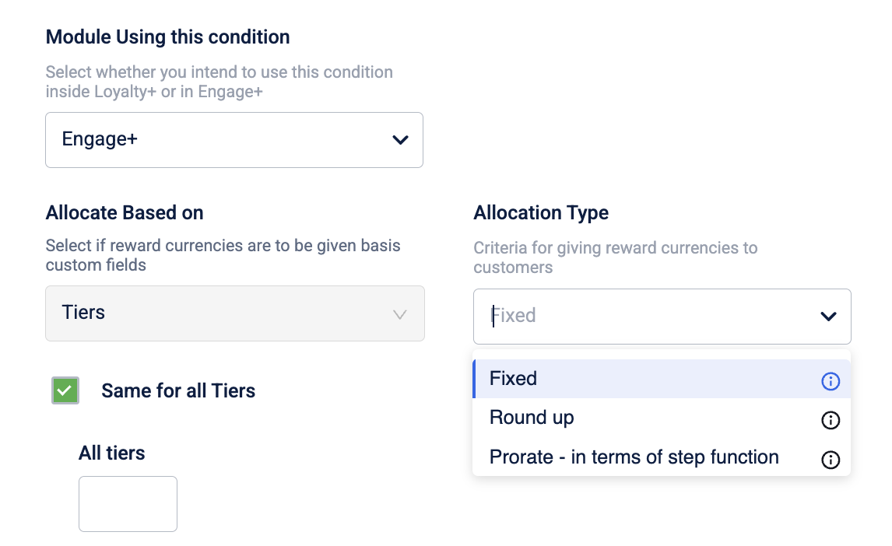Click the Criteria for giving reward currencies text
The height and width of the screenshot is (546, 892).
pyautogui.click(x=616, y=257)
